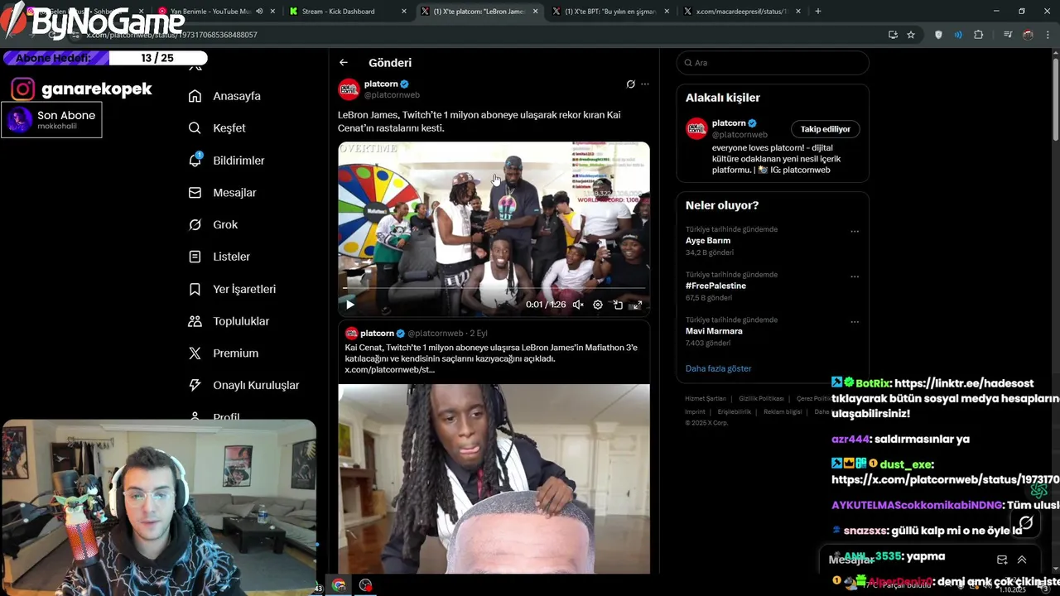The width and height of the screenshot is (1060, 596).
Task: Click Takip ediliyor button for platcorn
Action: 825,129
